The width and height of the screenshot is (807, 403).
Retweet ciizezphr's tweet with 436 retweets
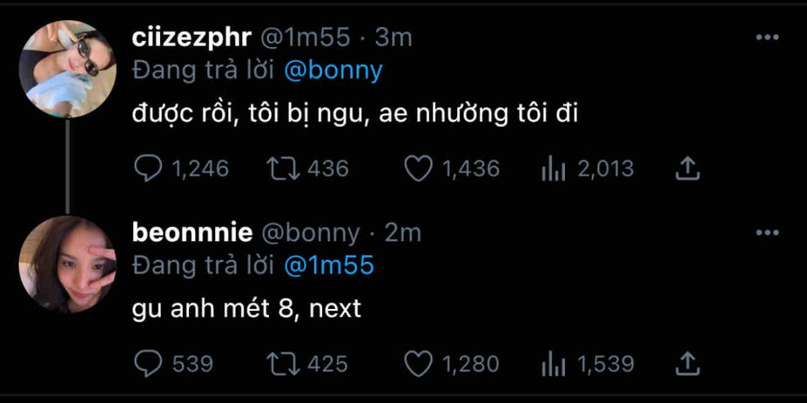[282, 169]
